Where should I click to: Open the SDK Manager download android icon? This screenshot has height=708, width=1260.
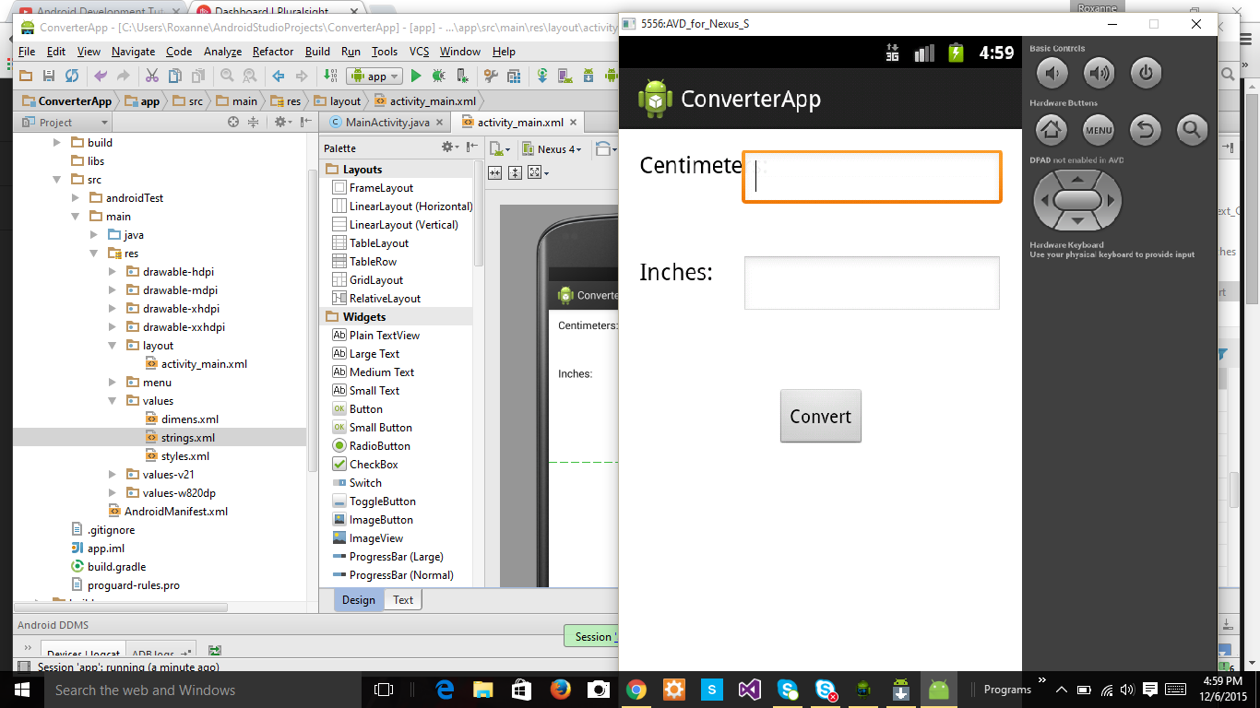[x=588, y=76]
